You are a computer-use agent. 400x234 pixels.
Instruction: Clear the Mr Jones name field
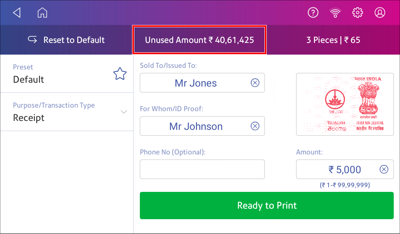255,83
